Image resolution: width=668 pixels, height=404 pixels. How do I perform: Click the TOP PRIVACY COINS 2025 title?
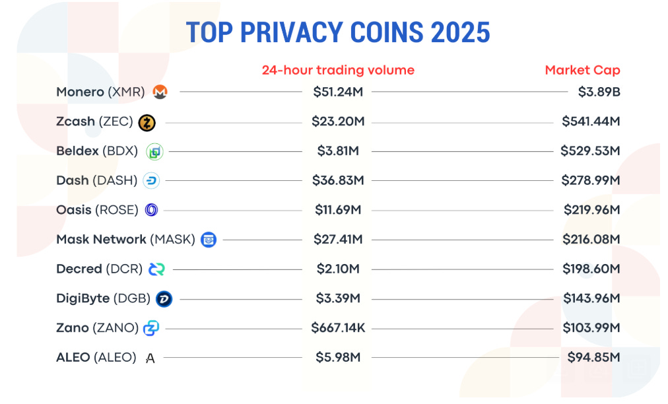pos(338,32)
